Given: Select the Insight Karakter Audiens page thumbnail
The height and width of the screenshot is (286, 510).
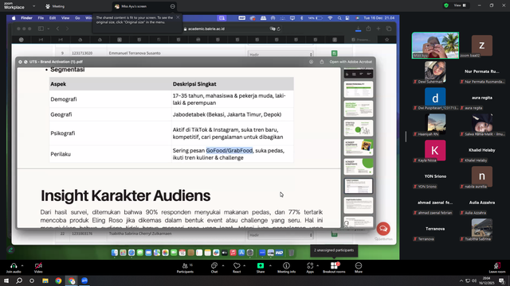Looking at the screenshot, I should coord(359,205).
